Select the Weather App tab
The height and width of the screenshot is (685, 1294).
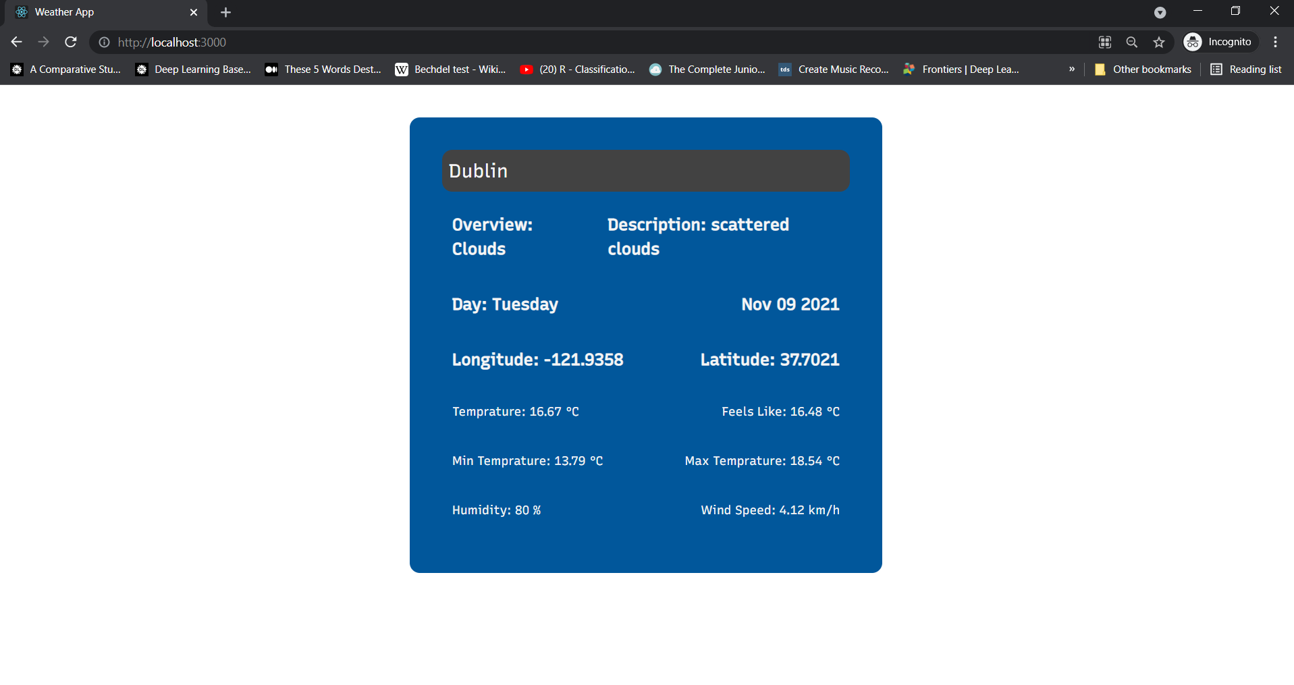(x=101, y=12)
